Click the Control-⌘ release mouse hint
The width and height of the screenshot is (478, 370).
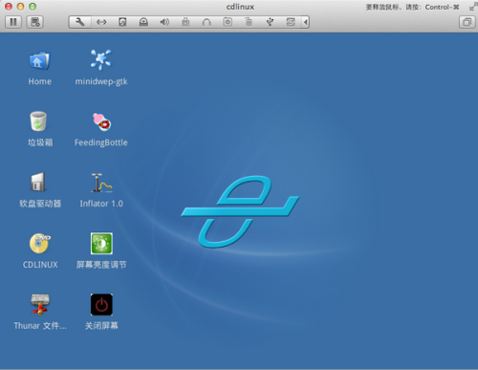tap(412, 7)
